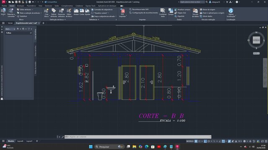Toggle polar tracking in status bar
The width and height of the screenshot is (268, 150).
tap(209, 141)
